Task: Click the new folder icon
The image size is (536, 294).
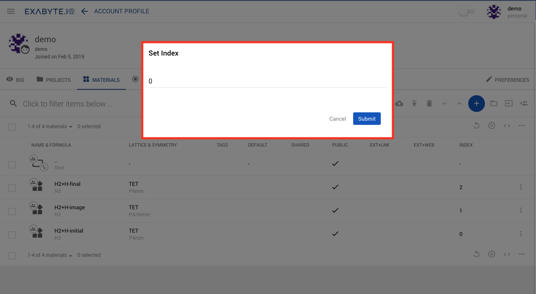Action: (494, 104)
